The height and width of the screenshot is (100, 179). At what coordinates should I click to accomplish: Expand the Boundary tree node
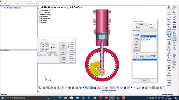40,17
